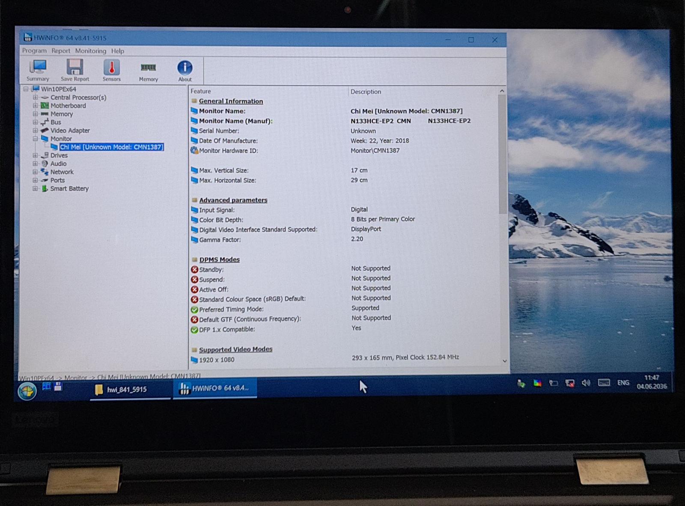Click the Central Processor(s) chip icon

pyautogui.click(x=45, y=97)
